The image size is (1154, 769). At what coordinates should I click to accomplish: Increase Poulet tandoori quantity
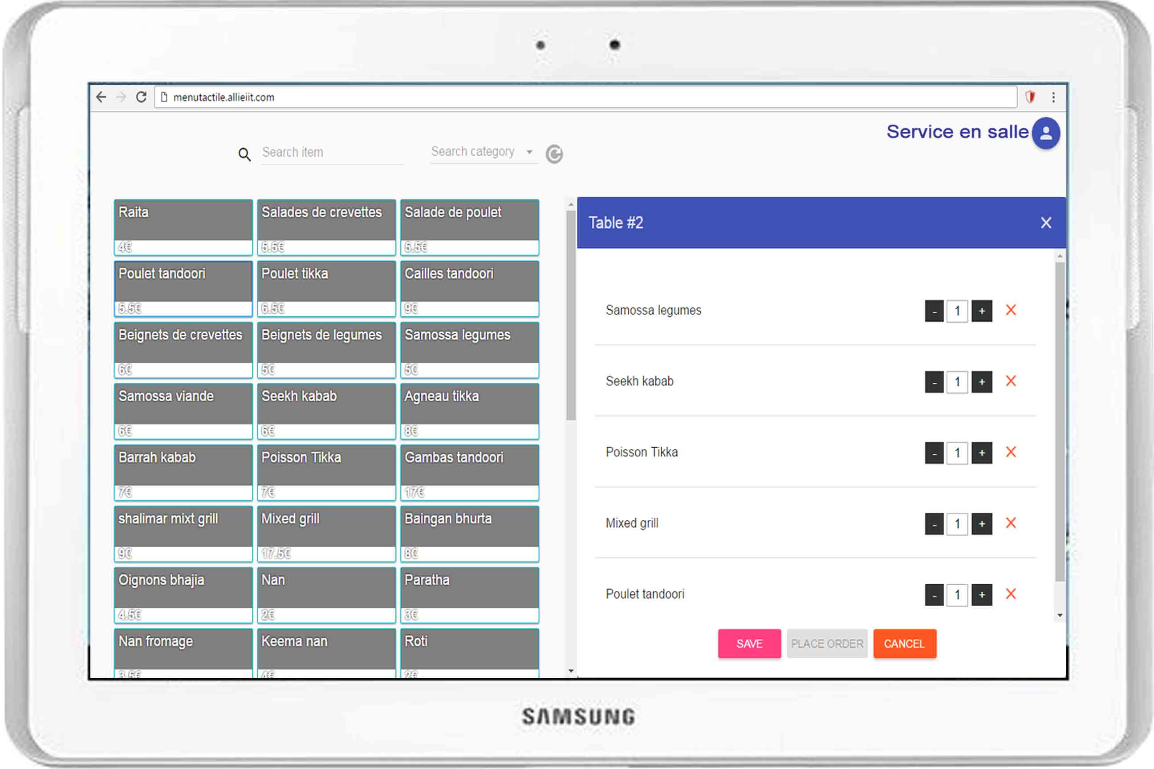pyautogui.click(x=982, y=595)
